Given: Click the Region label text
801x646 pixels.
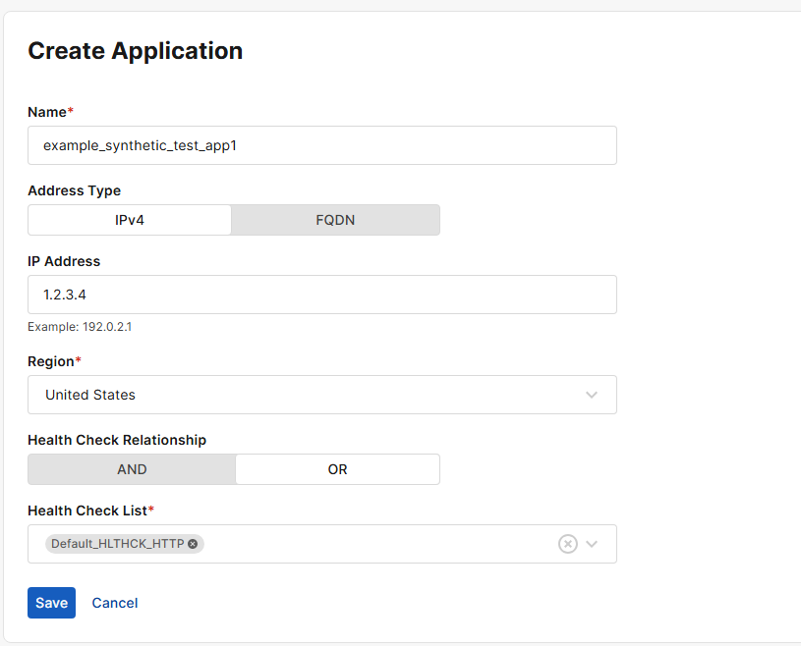Looking at the screenshot, I should (51, 361).
